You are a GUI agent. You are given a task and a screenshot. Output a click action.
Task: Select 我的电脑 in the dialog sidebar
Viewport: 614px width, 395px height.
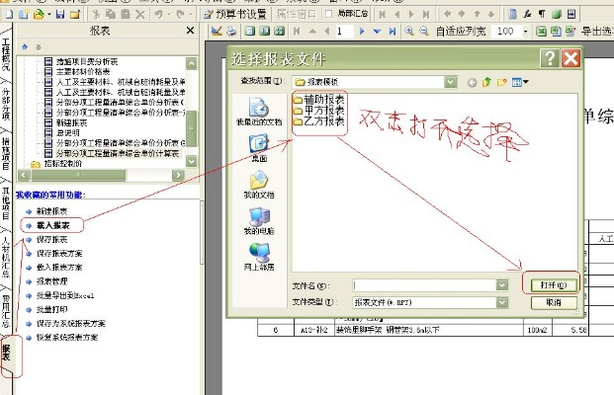tap(259, 222)
